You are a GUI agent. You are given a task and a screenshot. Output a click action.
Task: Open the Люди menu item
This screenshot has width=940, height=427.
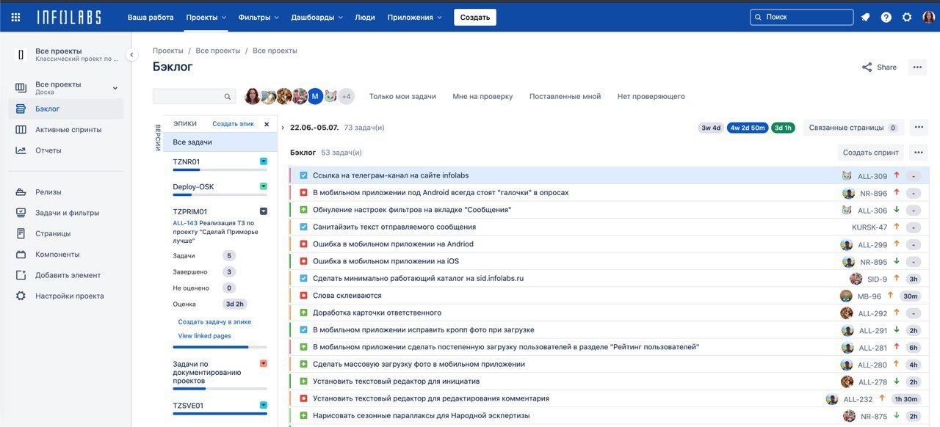pyautogui.click(x=364, y=17)
